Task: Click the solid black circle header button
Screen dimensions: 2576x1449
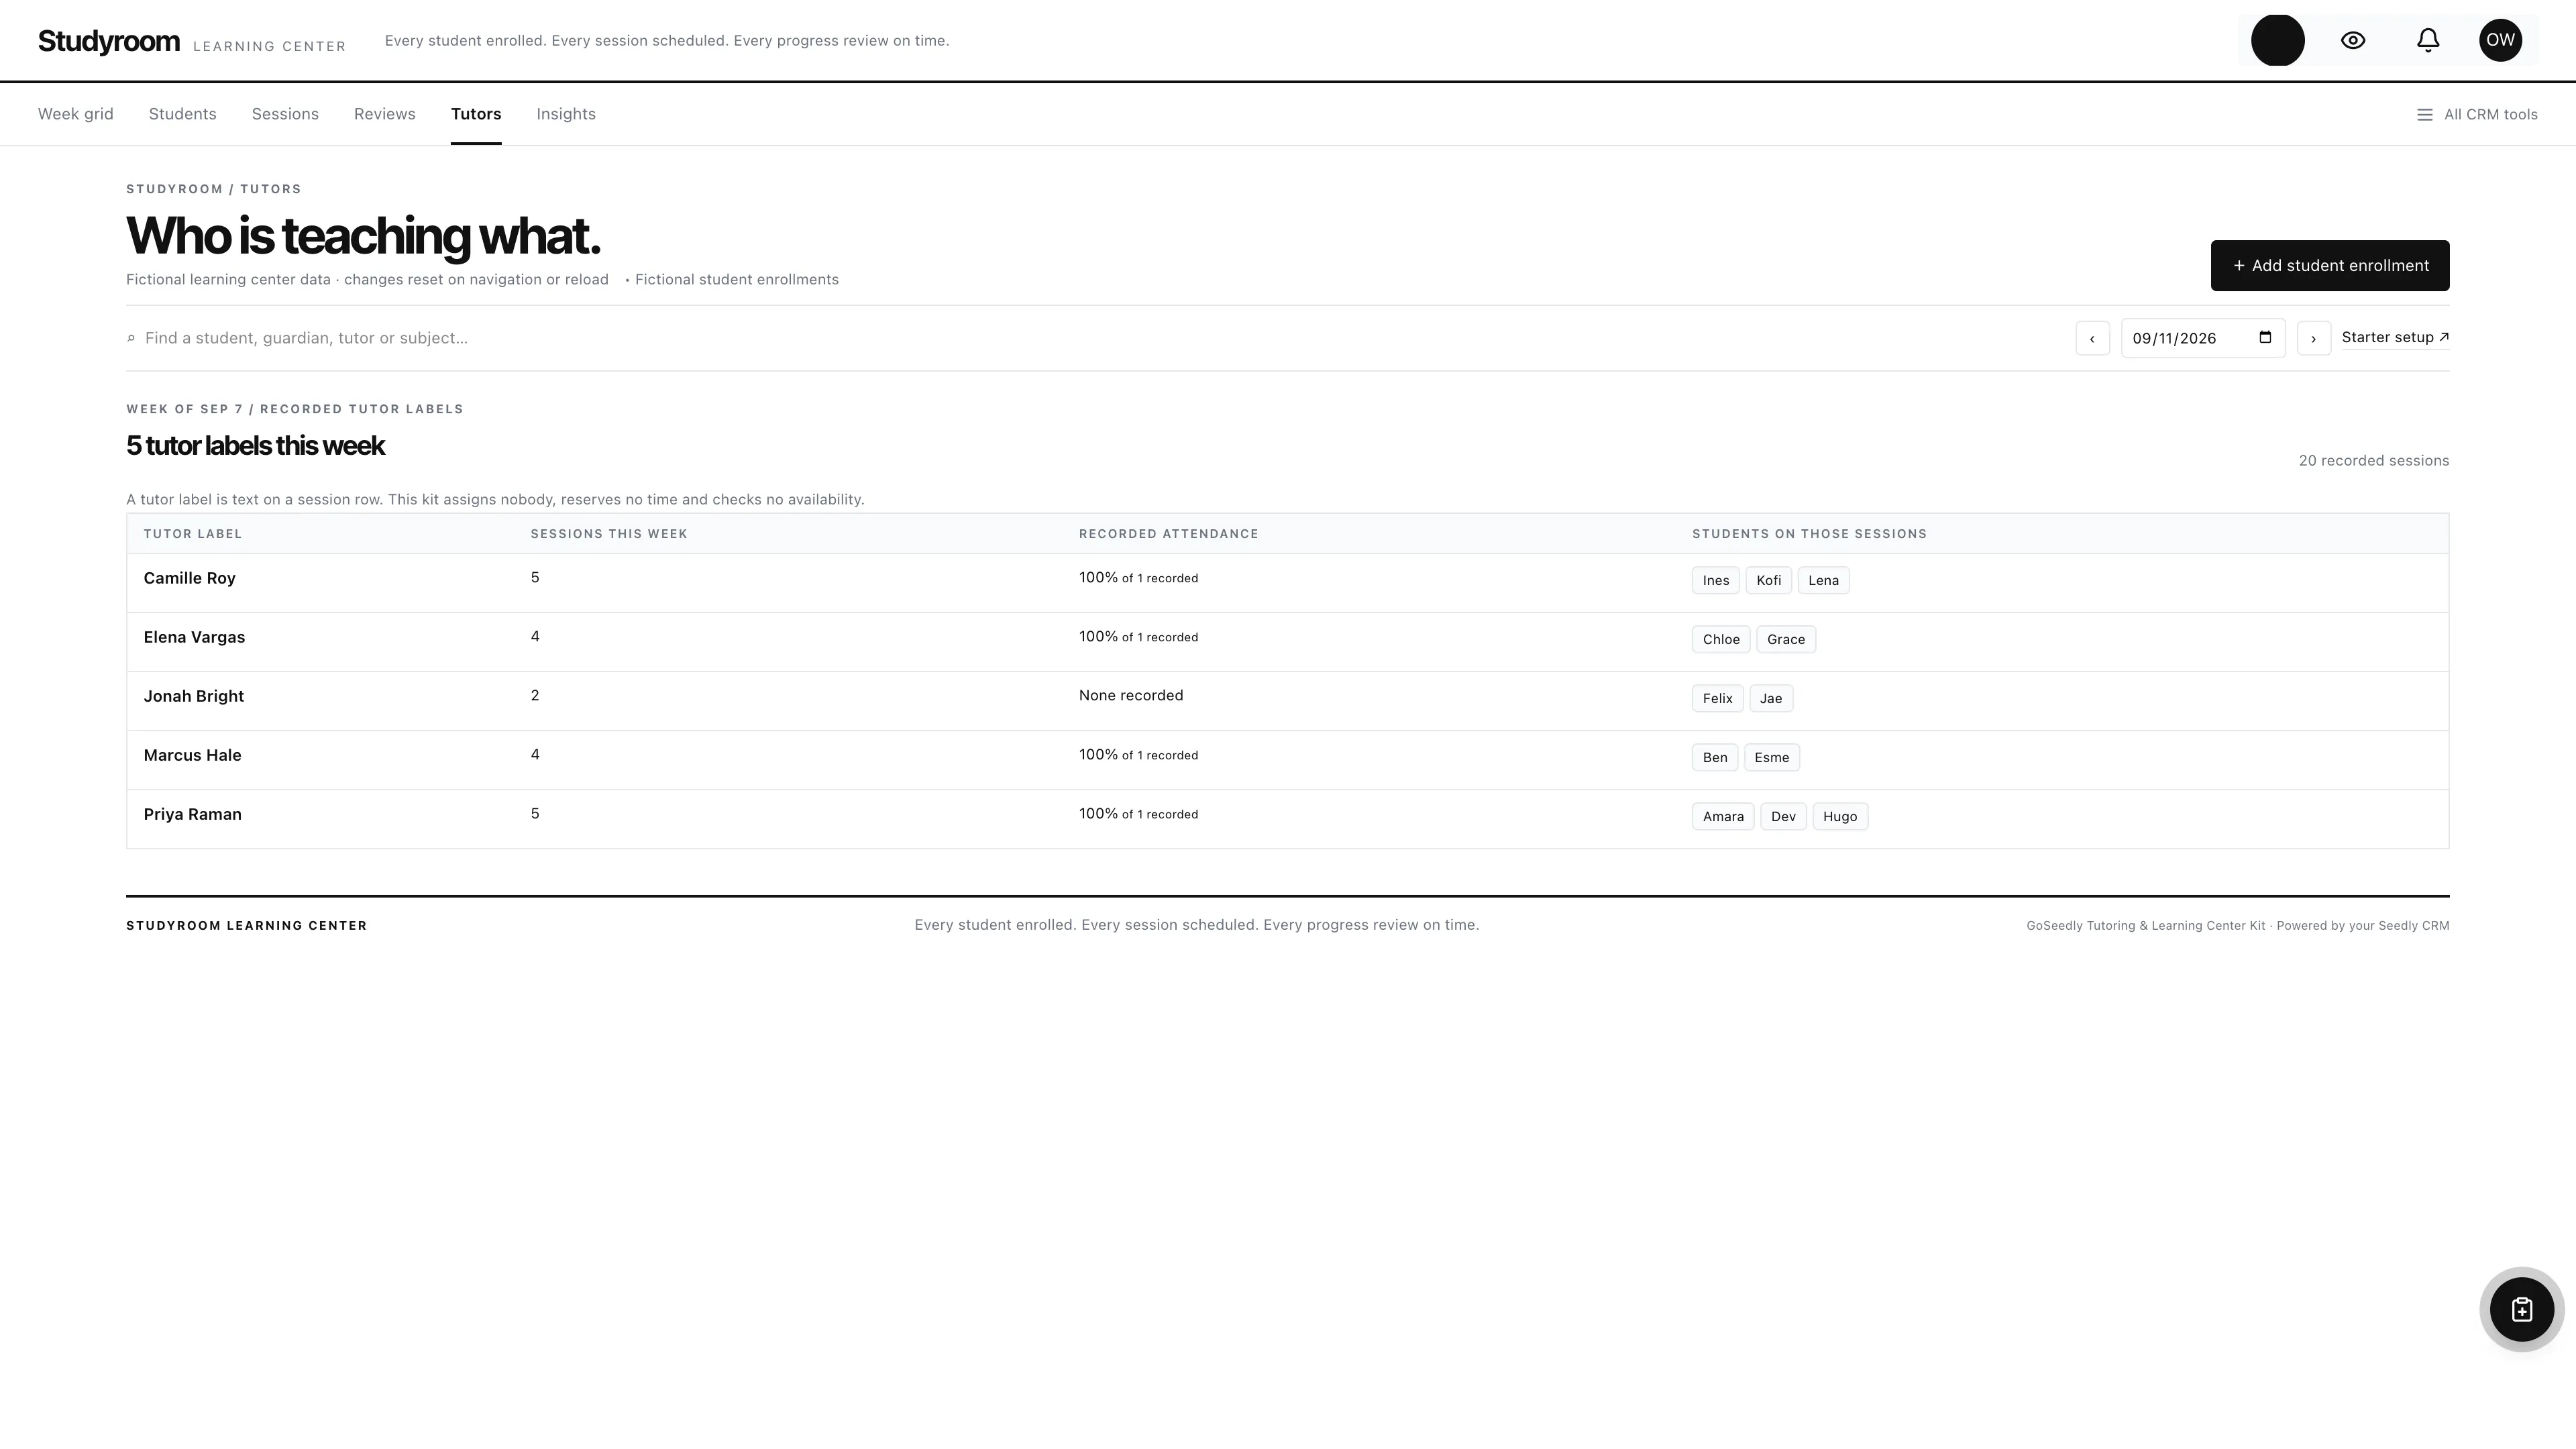Action: (2278, 40)
